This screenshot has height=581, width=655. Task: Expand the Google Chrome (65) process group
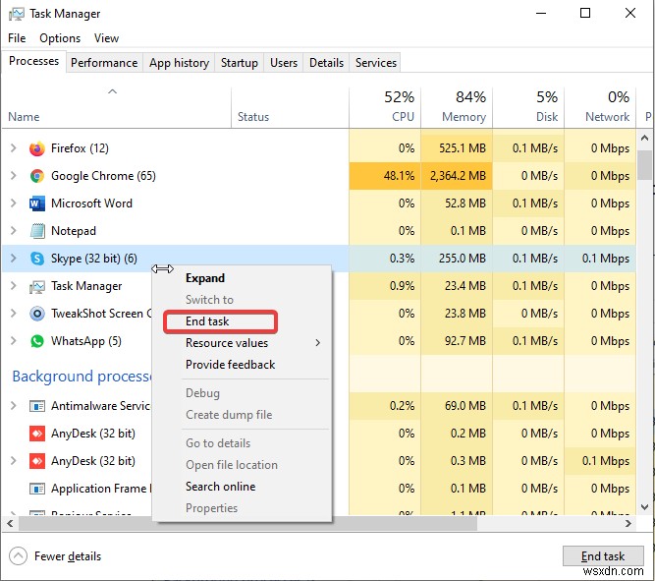pos(13,176)
